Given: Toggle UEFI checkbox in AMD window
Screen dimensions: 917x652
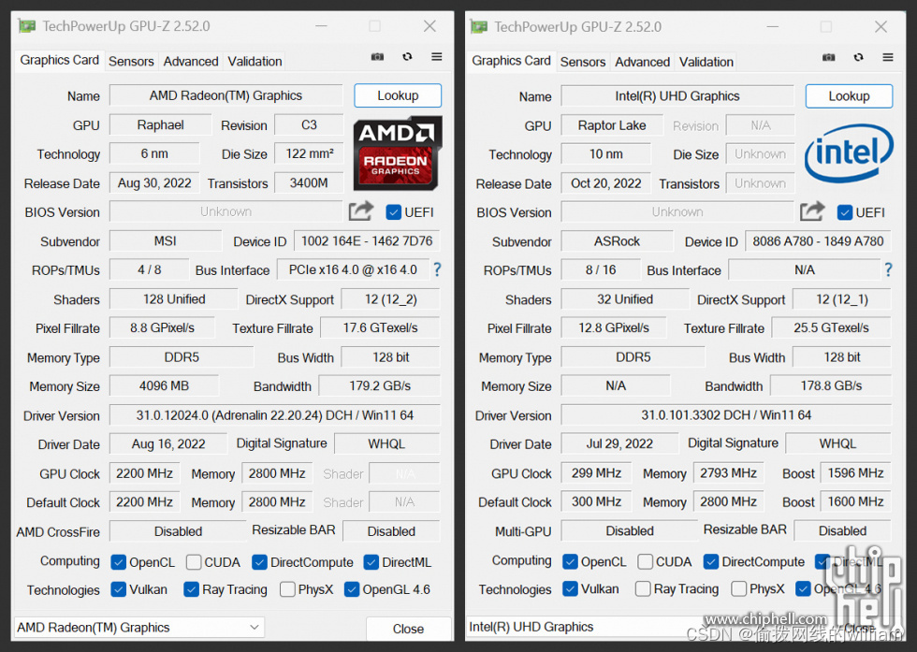Looking at the screenshot, I should [x=394, y=212].
